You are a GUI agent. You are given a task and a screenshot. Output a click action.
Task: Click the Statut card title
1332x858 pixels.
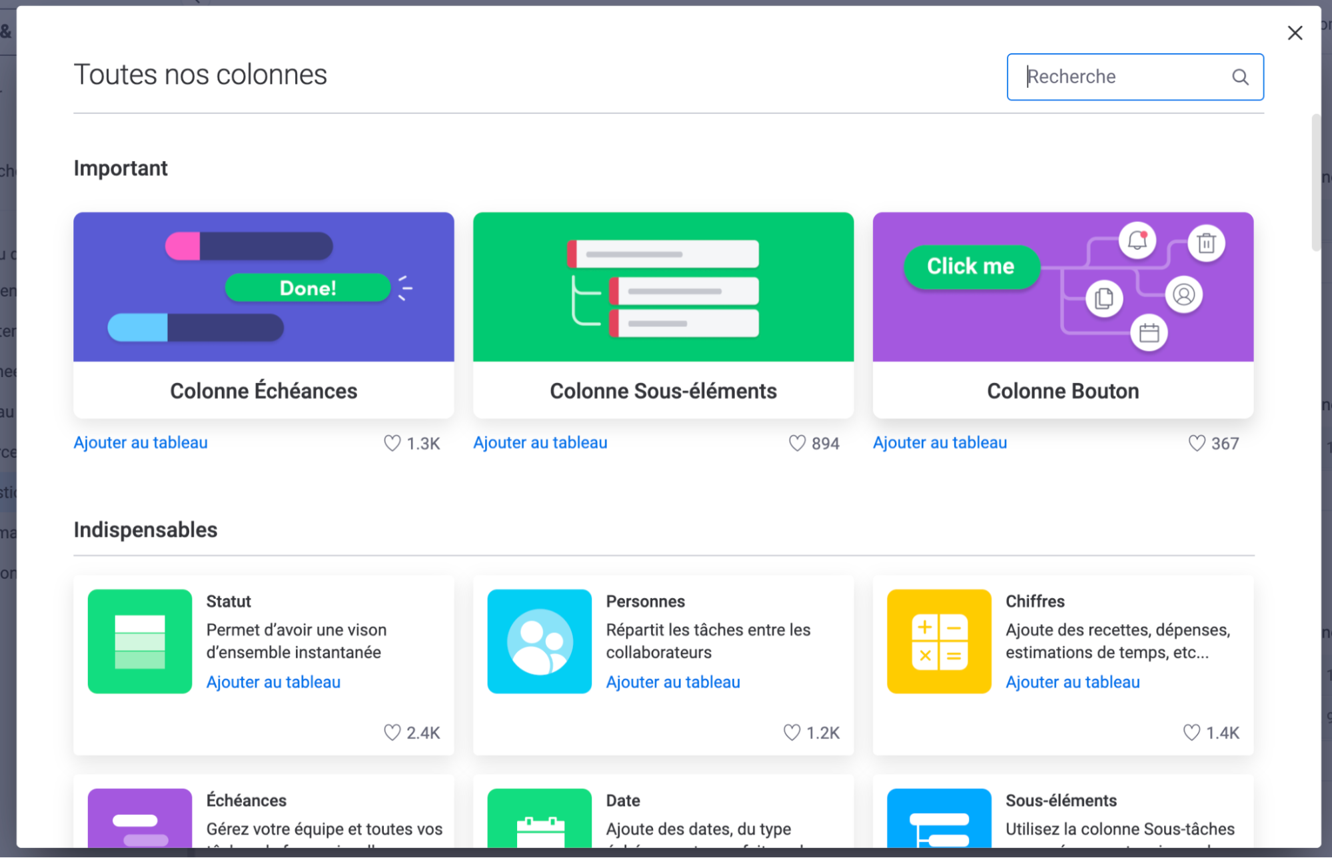point(229,602)
